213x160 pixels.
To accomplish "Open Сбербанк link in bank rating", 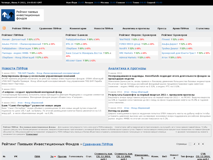I will click(x=71, y=48).
